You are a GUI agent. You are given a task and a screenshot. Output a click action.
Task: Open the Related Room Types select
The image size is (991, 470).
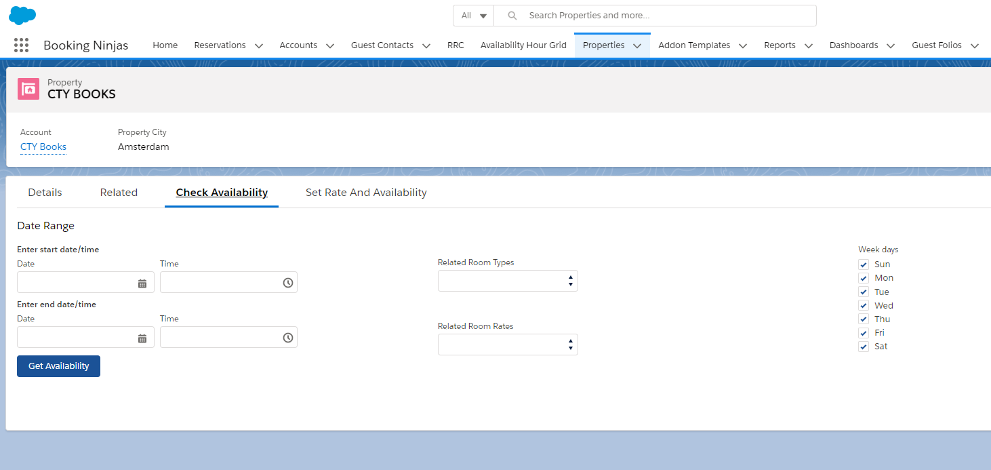[x=508, y=281]
